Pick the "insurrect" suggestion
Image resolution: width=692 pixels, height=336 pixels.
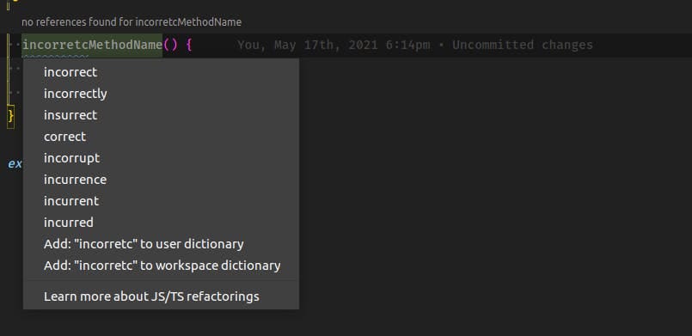pyautogui.click(x=161, y=115)
